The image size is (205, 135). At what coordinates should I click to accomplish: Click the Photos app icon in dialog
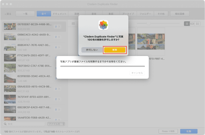103,25
